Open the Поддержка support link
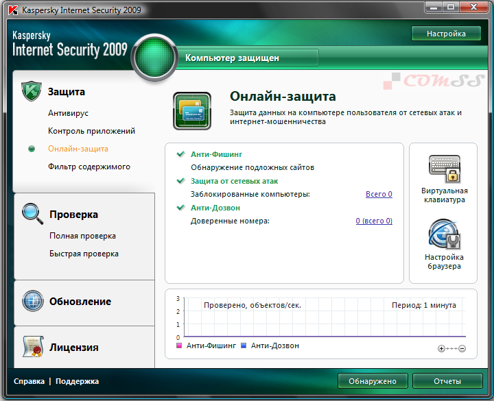 pyautogui.click(x=77, y=381)
